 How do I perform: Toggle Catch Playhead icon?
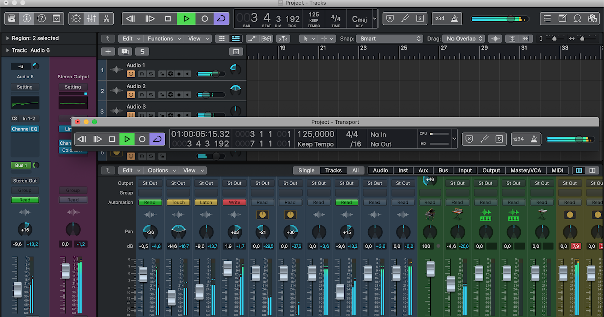click(x=284, y=39)
